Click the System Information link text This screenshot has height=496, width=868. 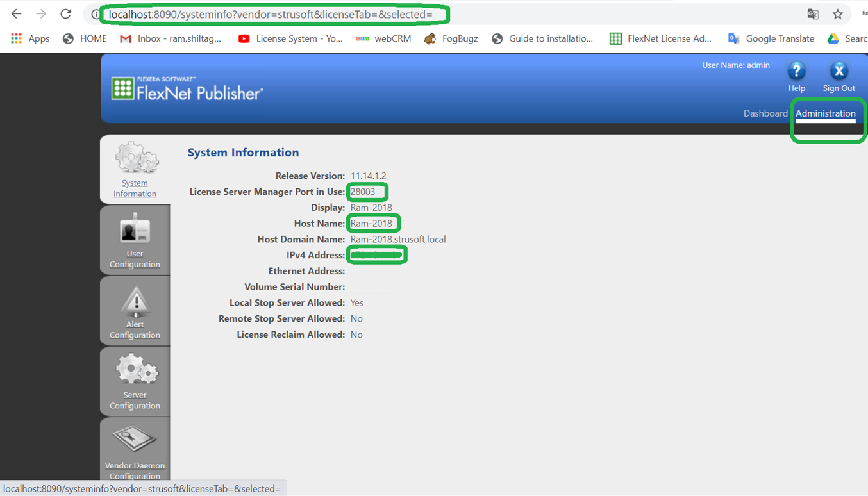tap(135, 188)
